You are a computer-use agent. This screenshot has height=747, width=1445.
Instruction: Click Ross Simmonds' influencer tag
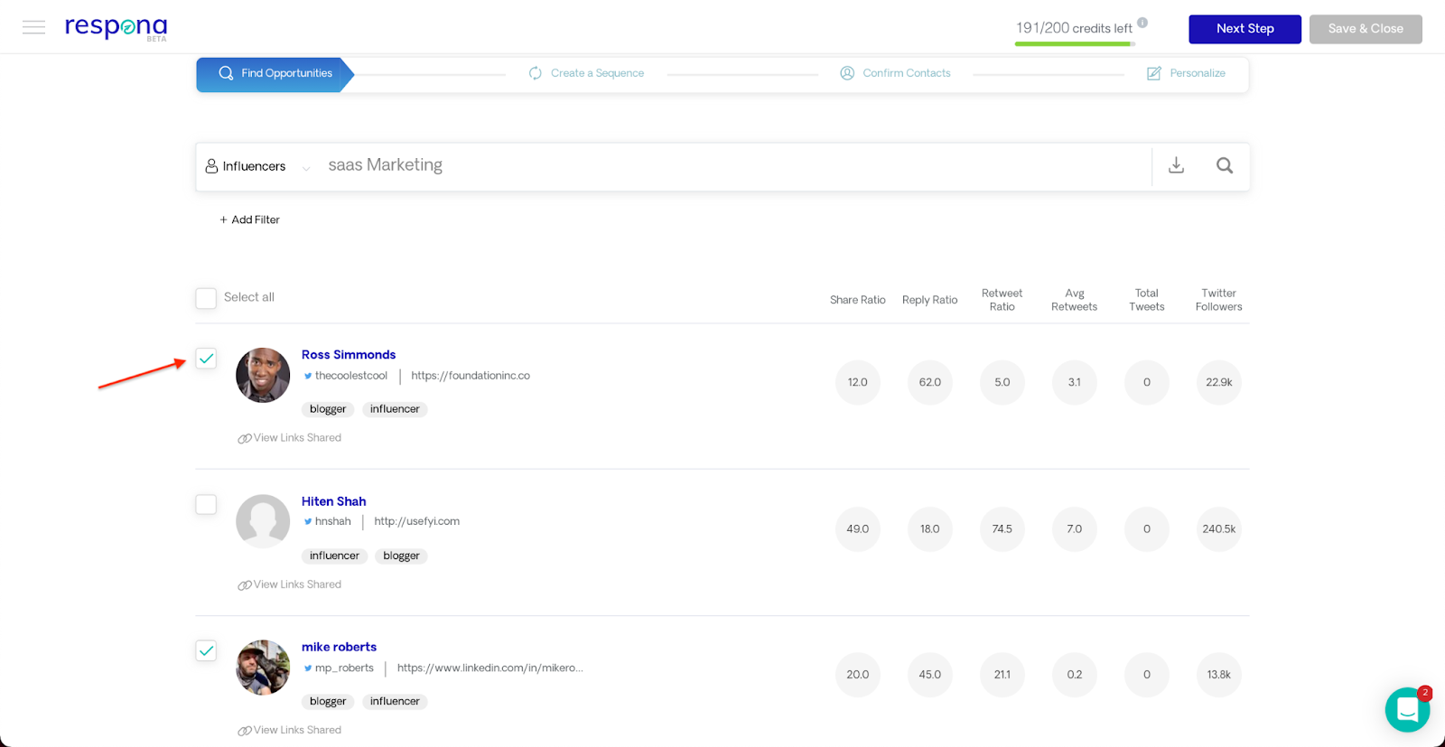pos(395,409)
